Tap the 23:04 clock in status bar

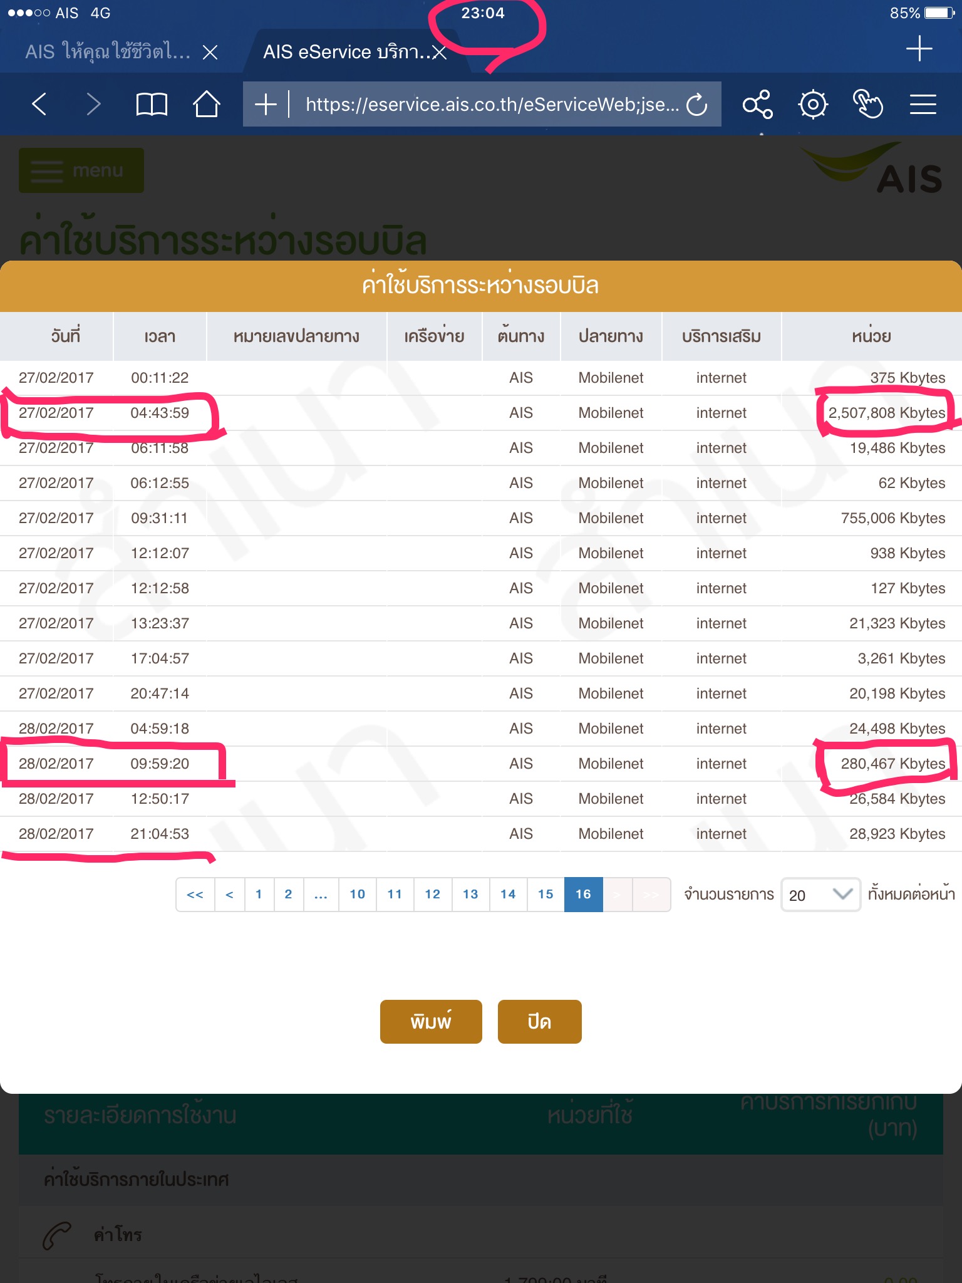[x=483, y=13]
